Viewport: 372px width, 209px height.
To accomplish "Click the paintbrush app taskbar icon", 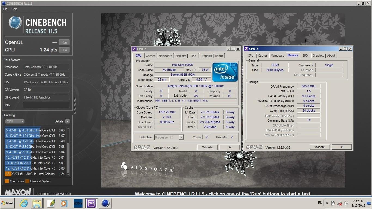I will pos(51,203).
